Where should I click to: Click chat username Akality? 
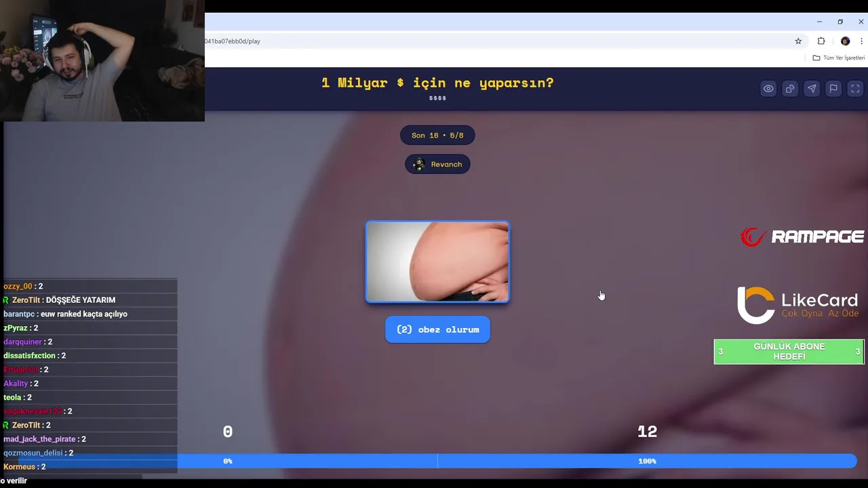coord(16,384)
